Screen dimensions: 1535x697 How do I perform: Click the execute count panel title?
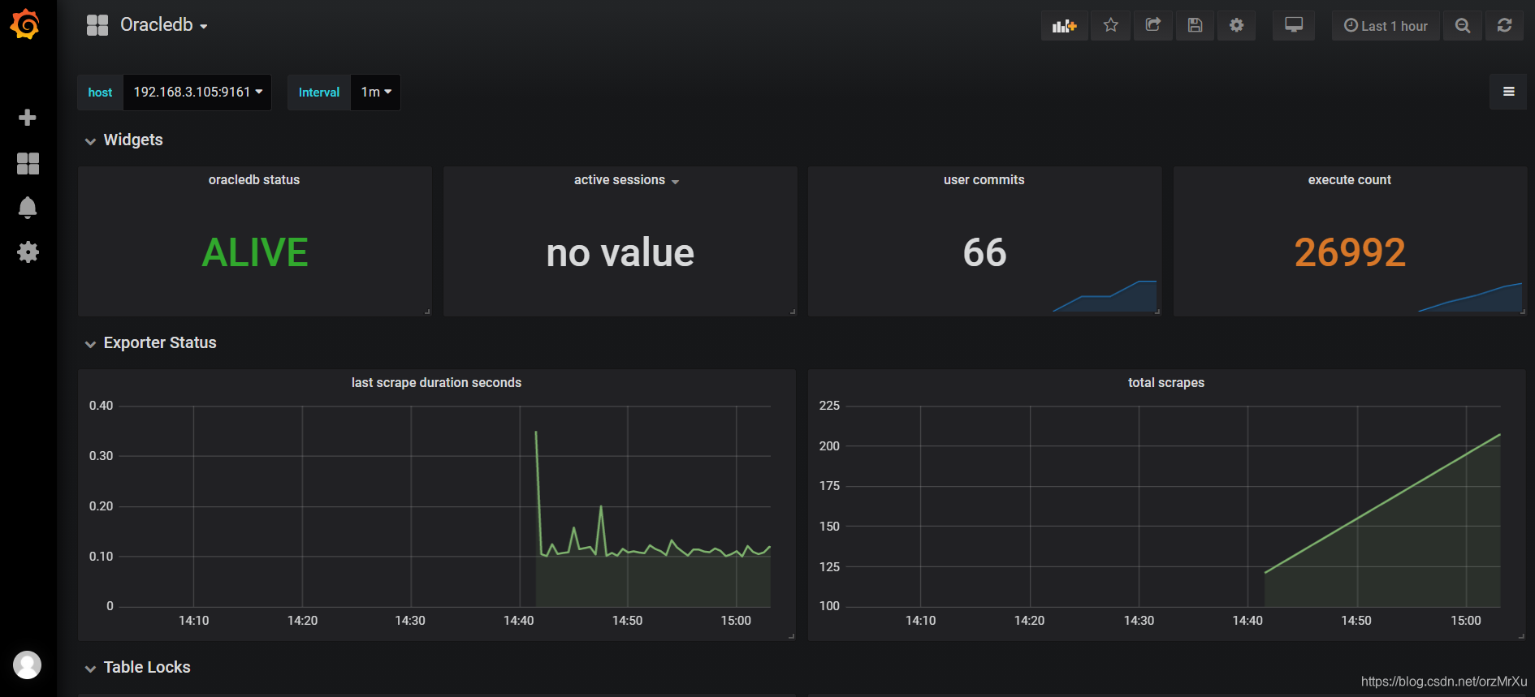click(x=1349, y=180)
